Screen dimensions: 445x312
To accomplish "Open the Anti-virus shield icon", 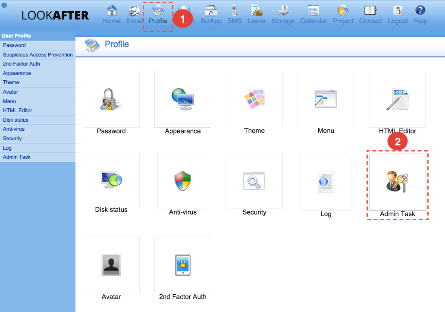I will 182,181.
